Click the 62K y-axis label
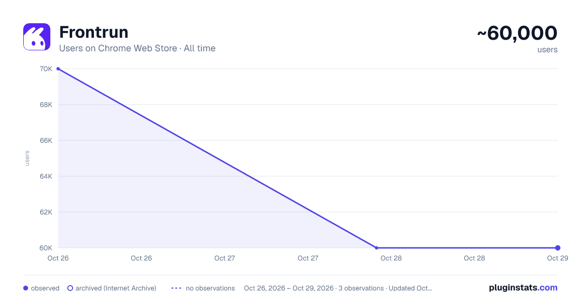 point(46,212)
